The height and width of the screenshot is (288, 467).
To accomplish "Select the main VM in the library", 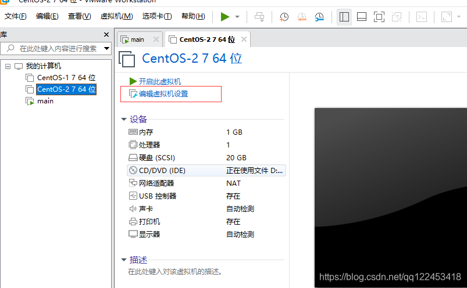I will click(x=45, y=101).
